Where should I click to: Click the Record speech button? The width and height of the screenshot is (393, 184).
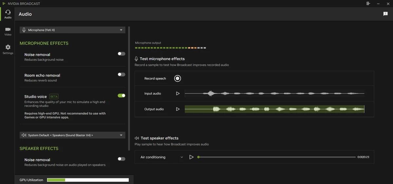pyautogui.click(x=178, y=78)
